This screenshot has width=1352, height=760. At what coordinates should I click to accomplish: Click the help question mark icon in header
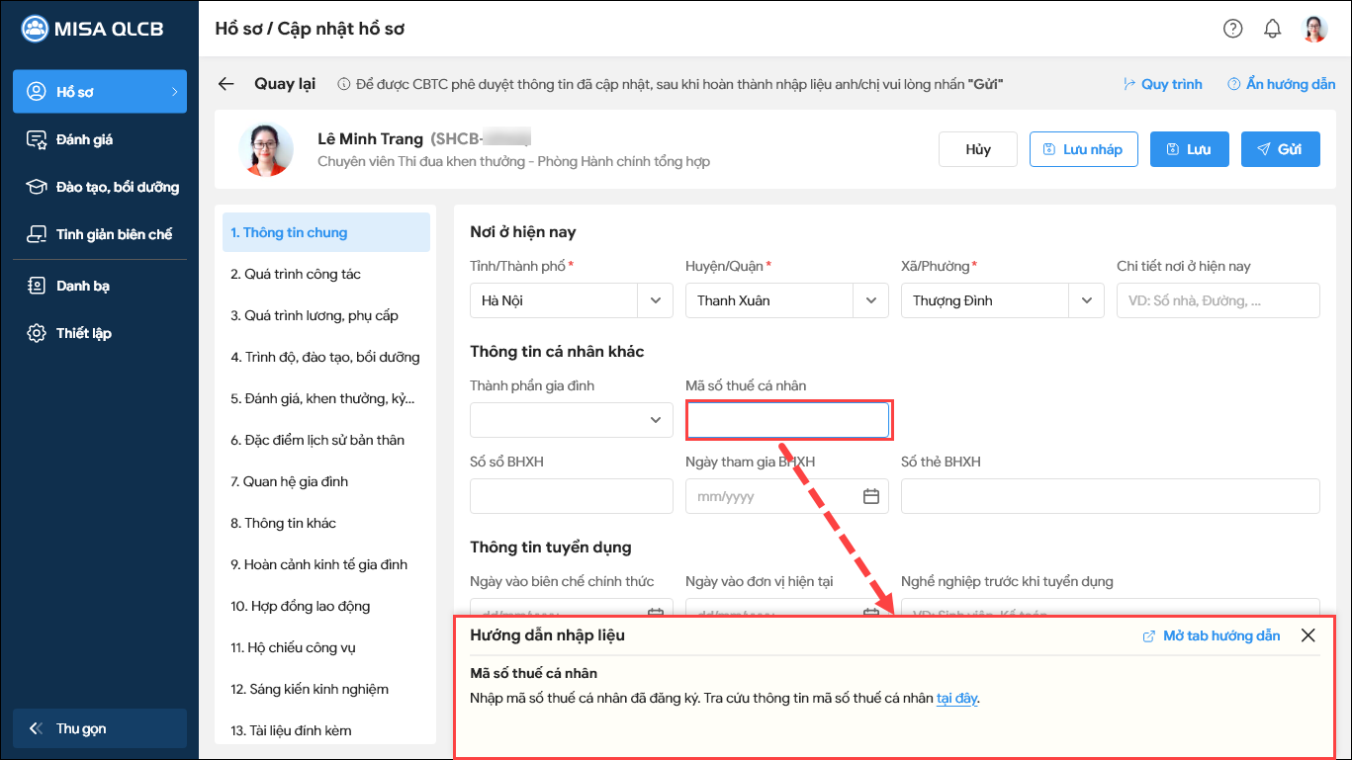[1232, 29]
